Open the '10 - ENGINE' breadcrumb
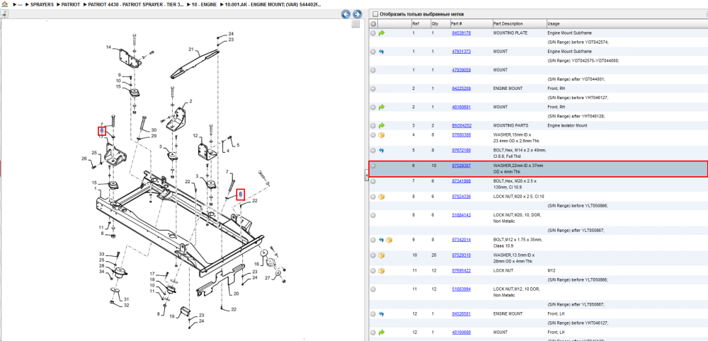This screenshot has height=341, width=708. click(204, 4)
